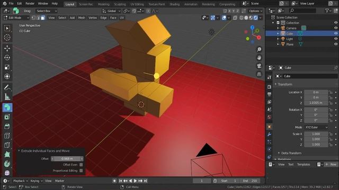Select the Loop Cut tool
The width and height of the screenshot is (339, 190).
click(x=7, y=136)
